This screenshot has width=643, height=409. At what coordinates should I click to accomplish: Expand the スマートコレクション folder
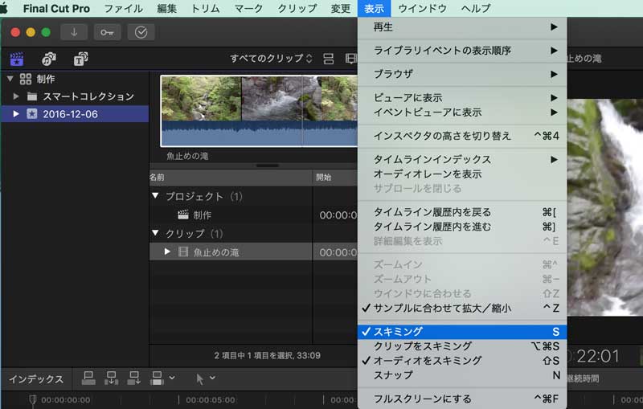(x=17, y=96)
